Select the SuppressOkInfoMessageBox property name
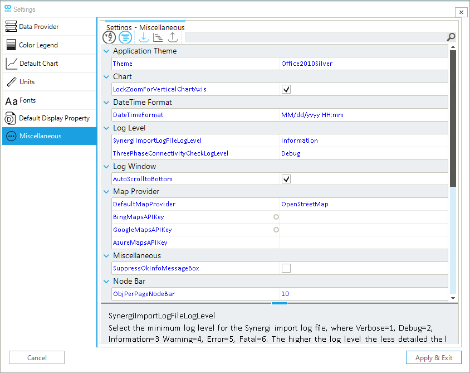470x373 pixels. [x=156, y=268]
